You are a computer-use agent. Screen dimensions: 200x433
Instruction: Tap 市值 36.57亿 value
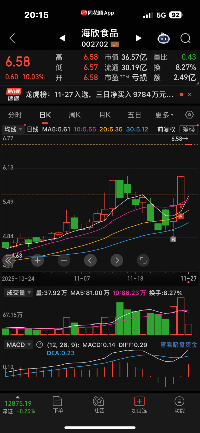point(126,57)
